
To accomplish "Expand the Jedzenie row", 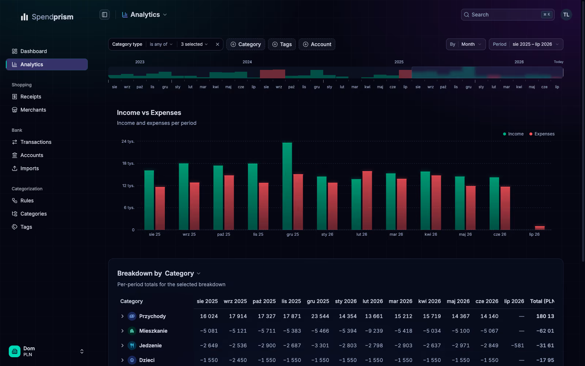I will click(x=122, y=346).
